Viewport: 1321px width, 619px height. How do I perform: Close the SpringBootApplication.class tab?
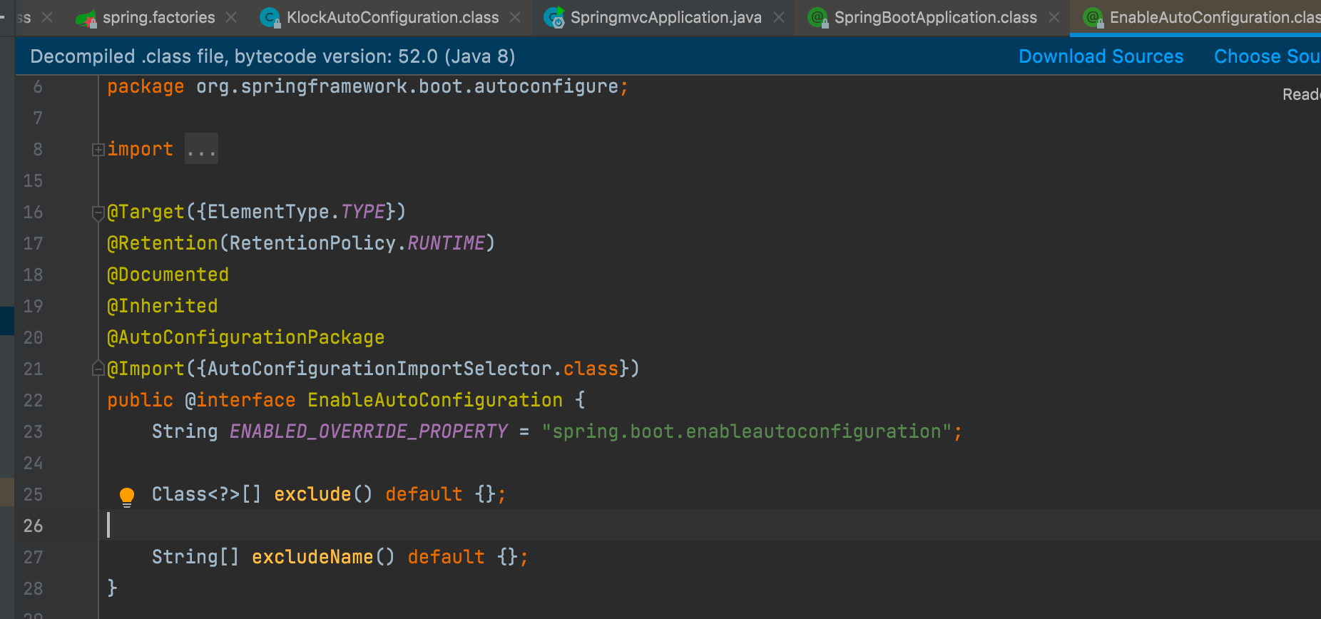click(x=1054, y=17)
